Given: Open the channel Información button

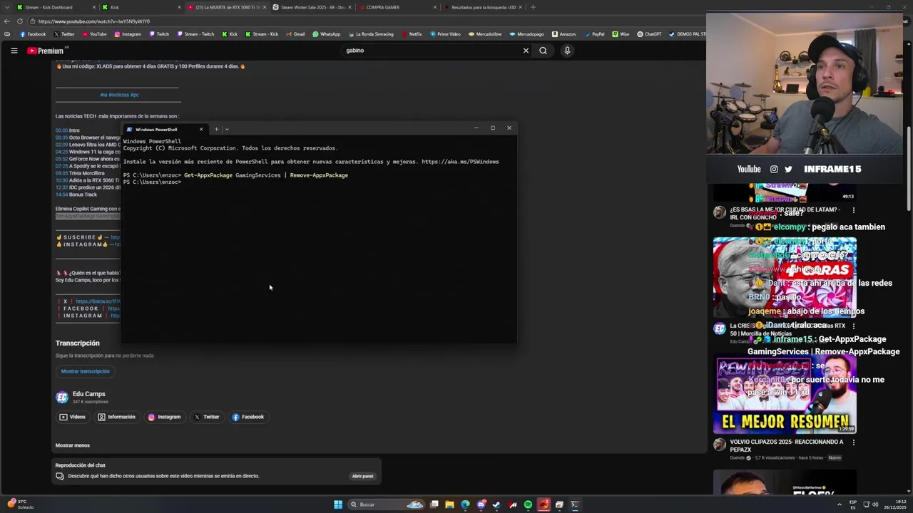Looking at the screenshot, I should (x=117, y=417).
